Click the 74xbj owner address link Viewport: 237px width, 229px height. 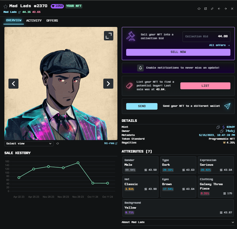pos(230,131)
